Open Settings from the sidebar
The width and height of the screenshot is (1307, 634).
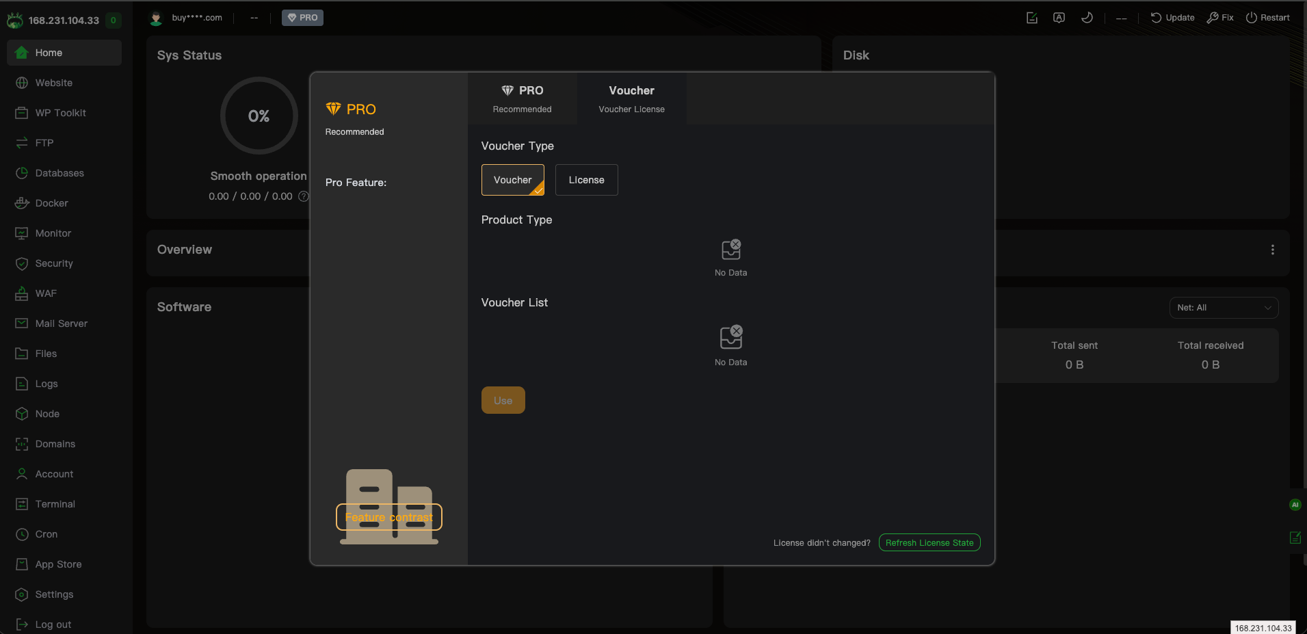coord(64,594)
